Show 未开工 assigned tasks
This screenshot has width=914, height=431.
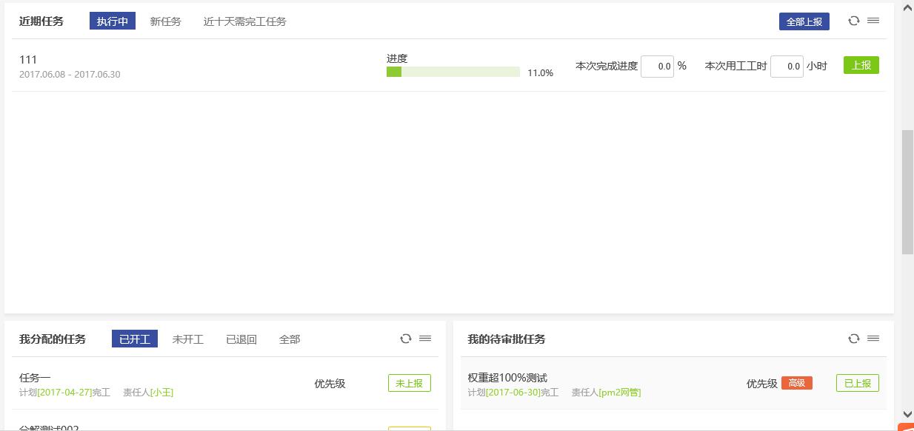[x=187, y=339]
